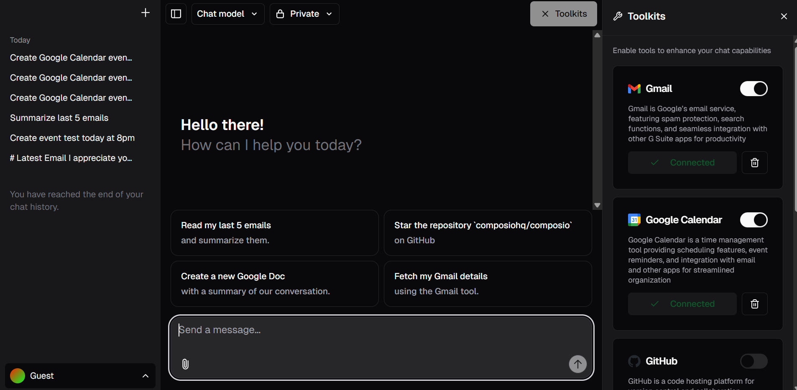Close Toolkits using the top toolbar button
The width and height of the screenshot is (797, 390).
pyautogui.click(x=563, y=14)
